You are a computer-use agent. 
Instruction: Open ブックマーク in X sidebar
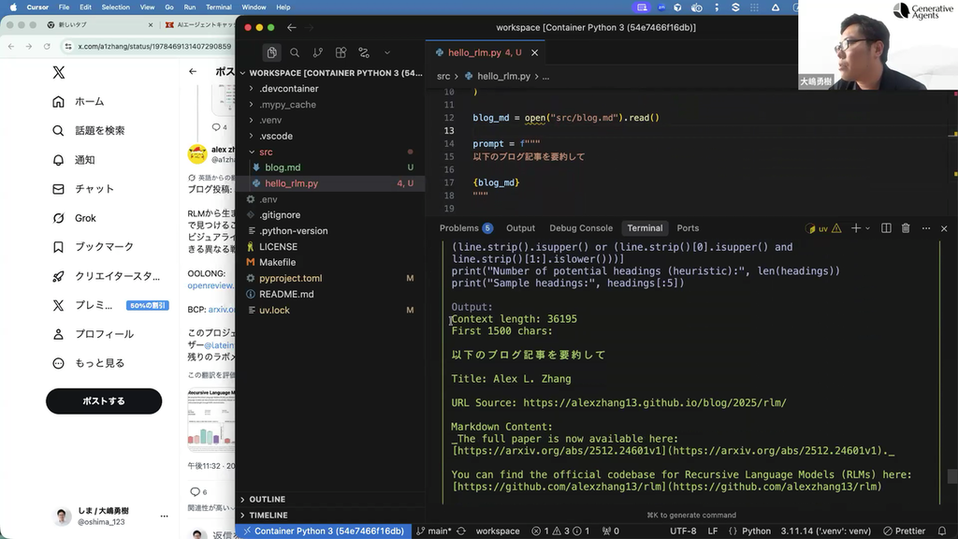tap(93, 247)
